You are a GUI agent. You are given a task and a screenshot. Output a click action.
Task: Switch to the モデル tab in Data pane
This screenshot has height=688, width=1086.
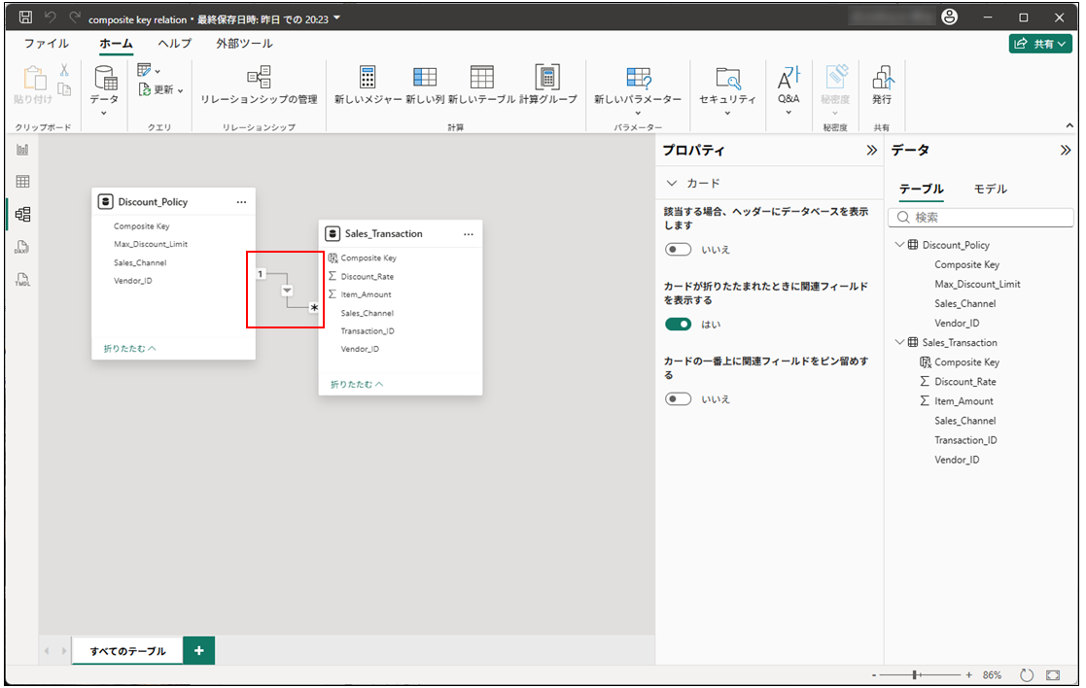[x=990, y=189]
